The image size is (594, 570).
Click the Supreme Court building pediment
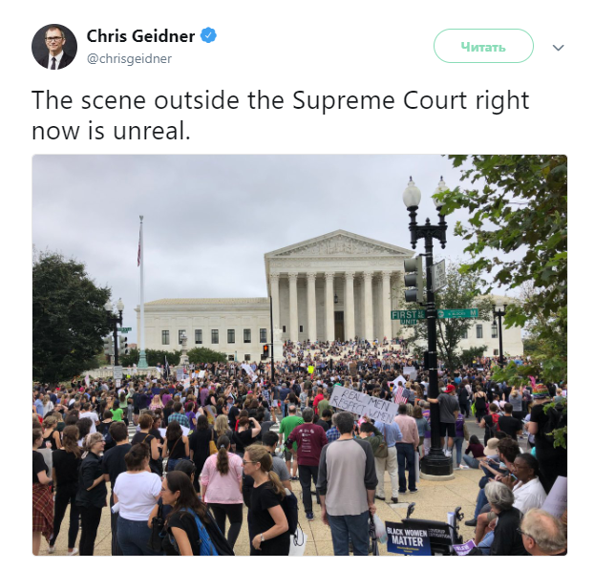(339, 244)
